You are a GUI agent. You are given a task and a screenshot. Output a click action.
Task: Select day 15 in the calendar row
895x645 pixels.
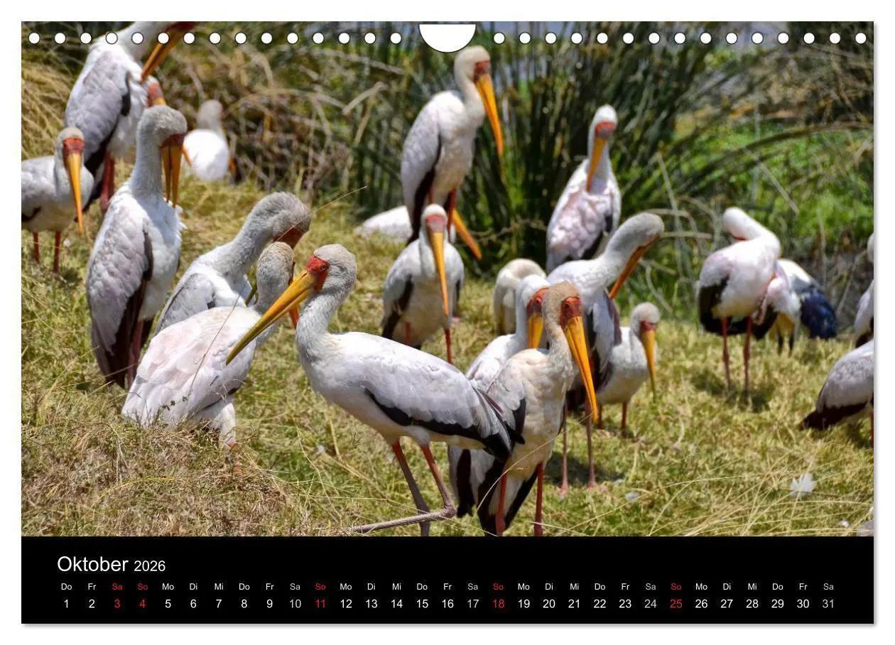[x=422, y=604]
